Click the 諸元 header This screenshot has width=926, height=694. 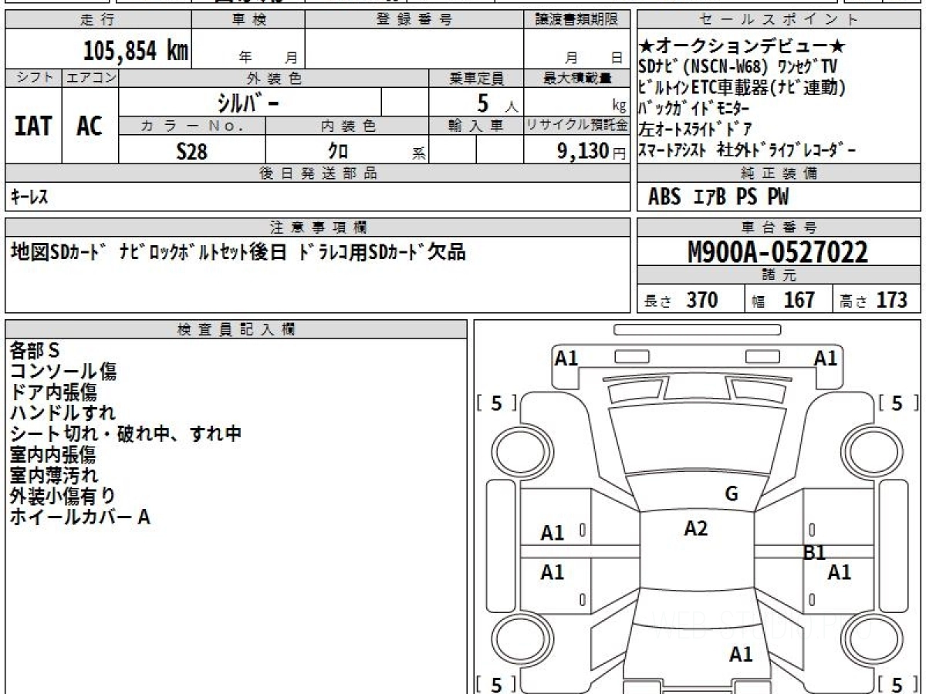point(779,275)
